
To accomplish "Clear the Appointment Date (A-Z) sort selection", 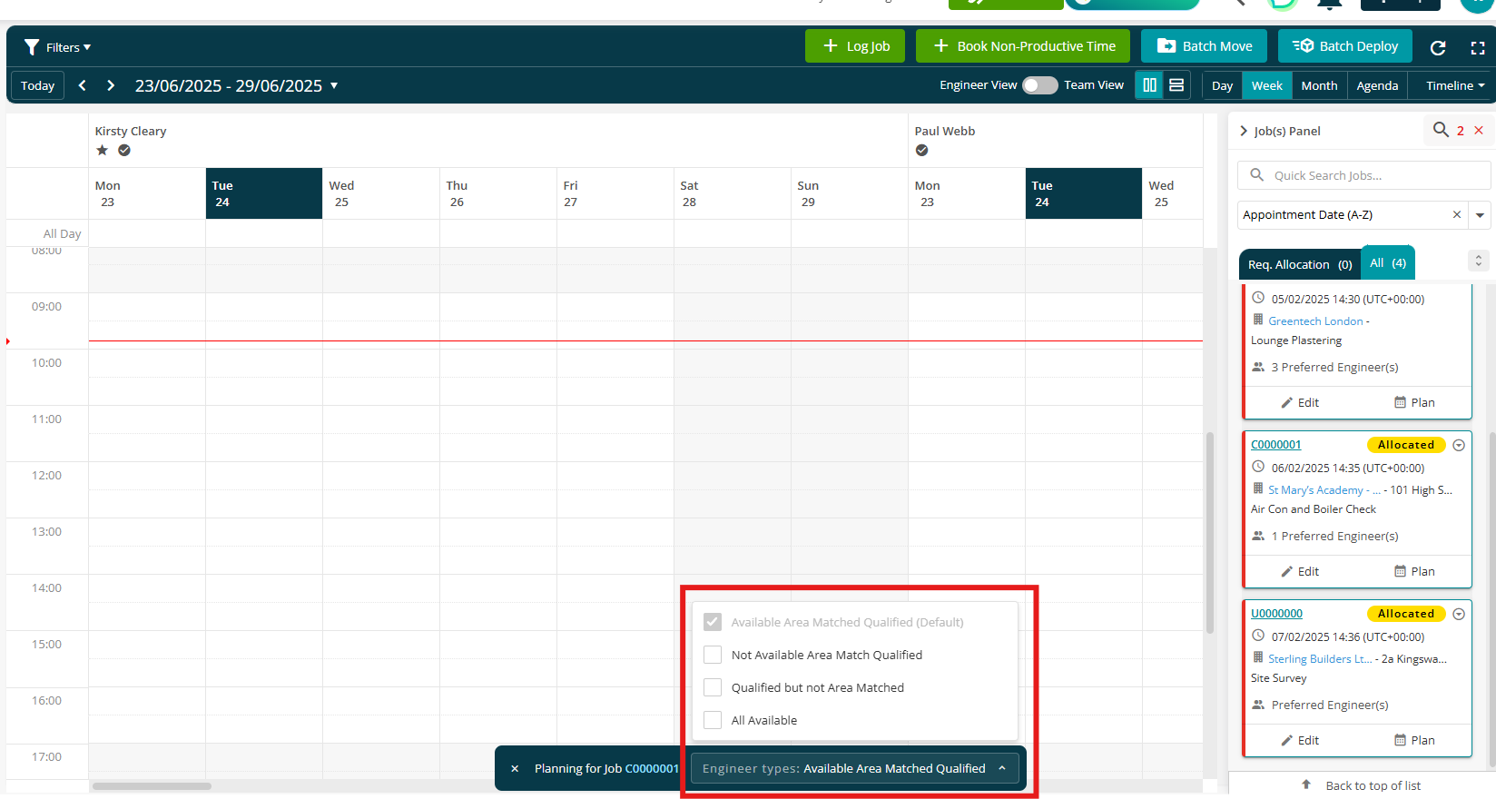I will click(x=1457, y=215).
